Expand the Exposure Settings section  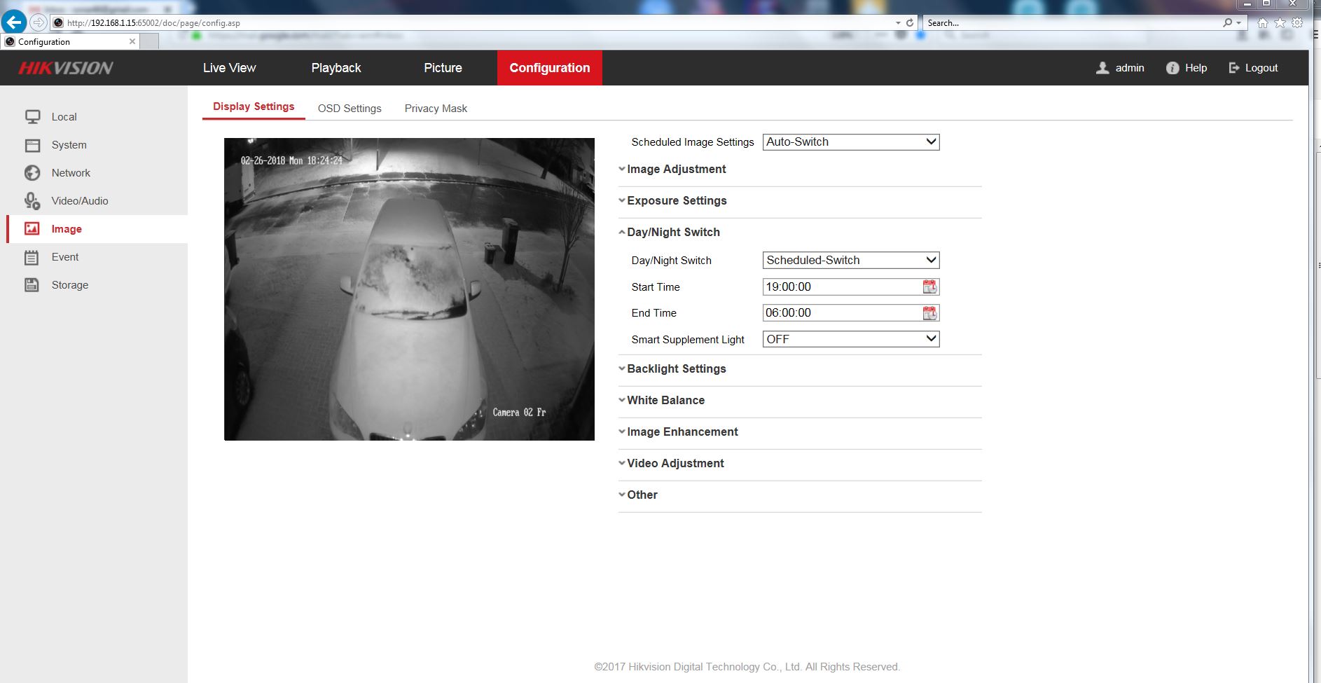[677, 201]
